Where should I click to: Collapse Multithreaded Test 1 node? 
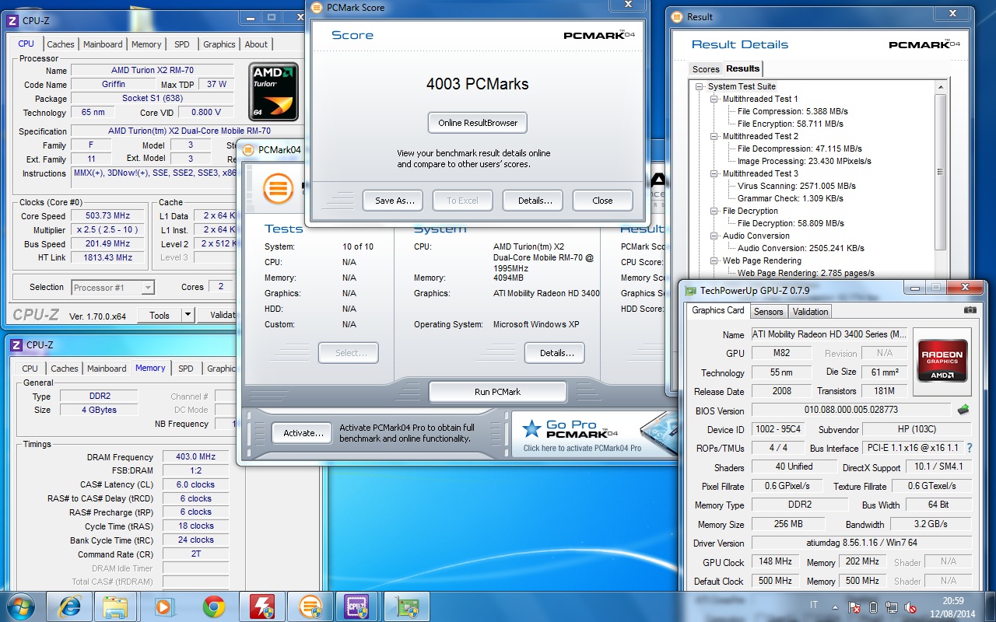point(714,99)
